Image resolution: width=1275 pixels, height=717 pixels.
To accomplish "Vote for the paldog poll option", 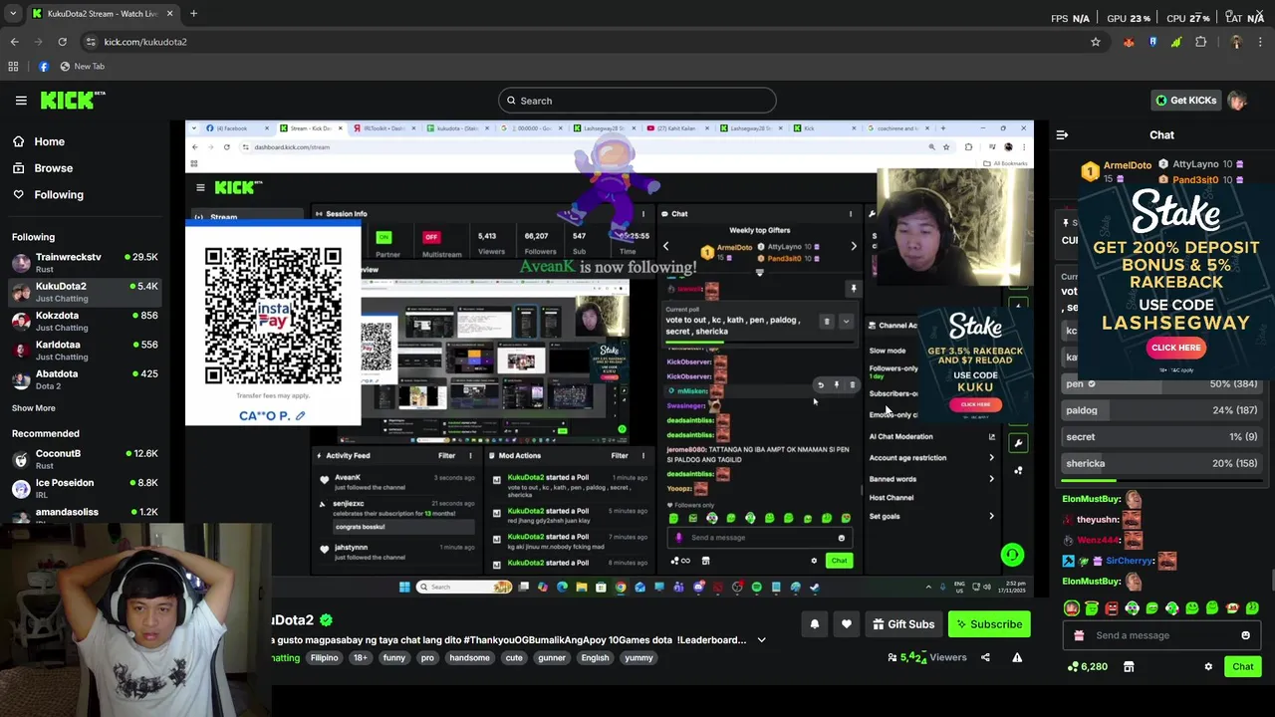I will [1160, 410].
